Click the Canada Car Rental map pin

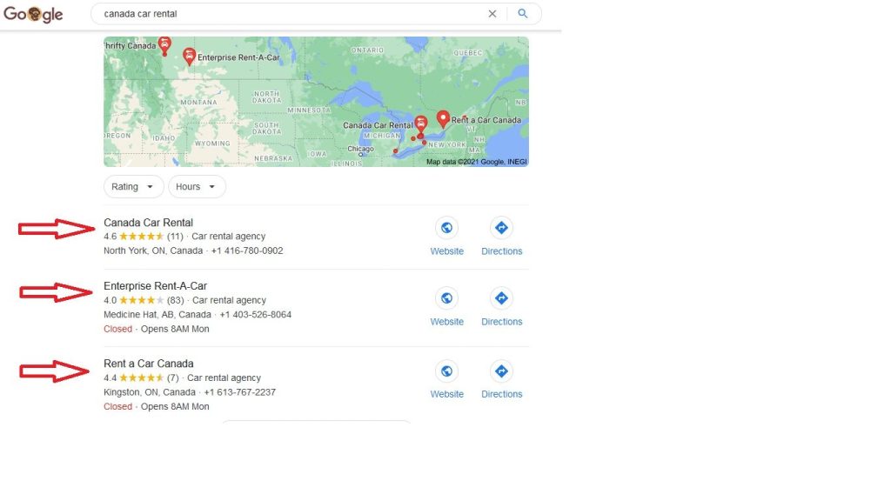(420, 124)
